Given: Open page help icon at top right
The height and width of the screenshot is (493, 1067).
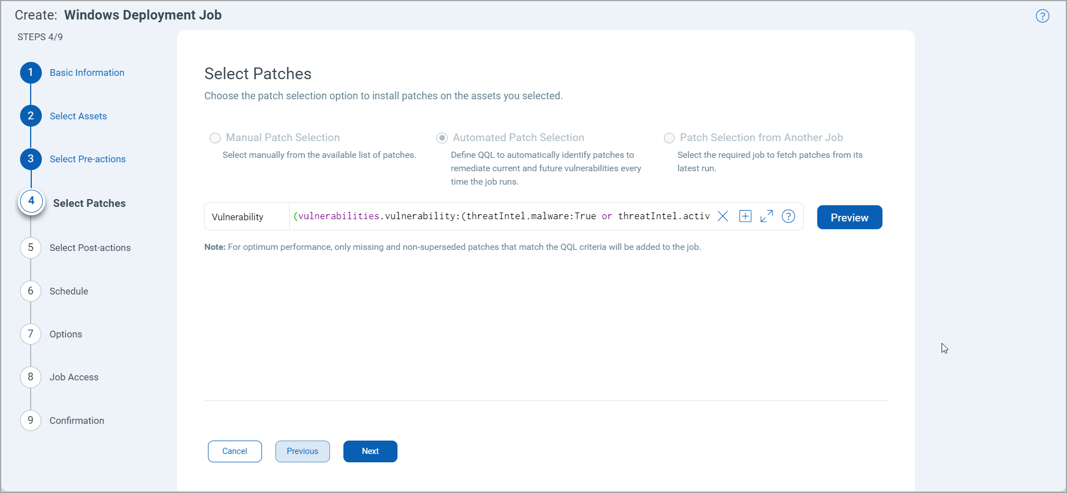Looking at the screenshot, I should pyautogui.click(x=1042, y=16).
